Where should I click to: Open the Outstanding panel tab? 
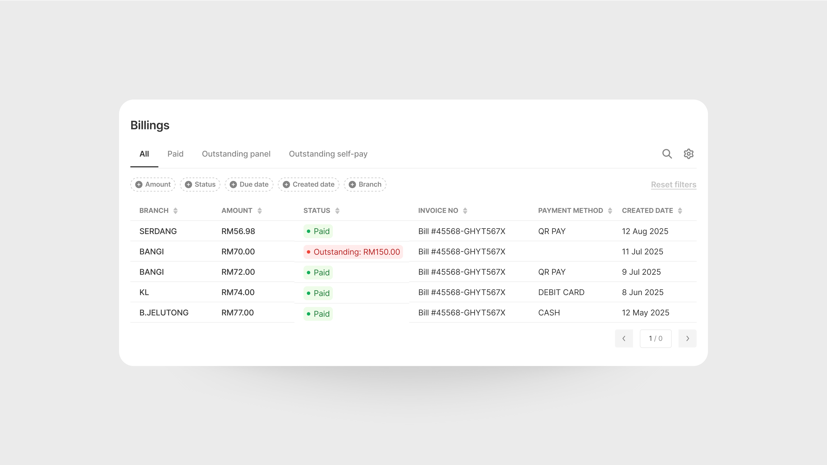pyautogui.click(x=236, y=154)
